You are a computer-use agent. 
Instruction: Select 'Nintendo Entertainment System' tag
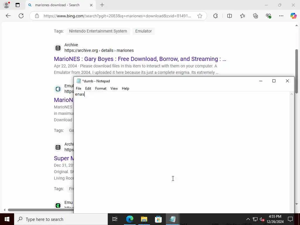[x=98, y=31]
